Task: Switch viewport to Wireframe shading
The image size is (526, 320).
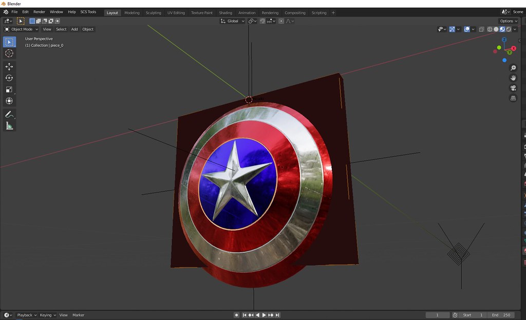Action: 489,29
